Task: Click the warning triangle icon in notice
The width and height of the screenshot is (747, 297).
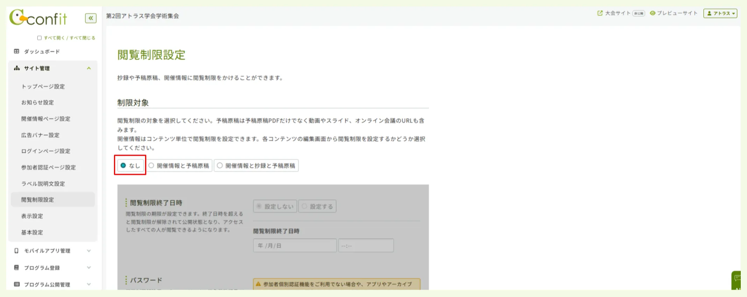Action: 258,284
